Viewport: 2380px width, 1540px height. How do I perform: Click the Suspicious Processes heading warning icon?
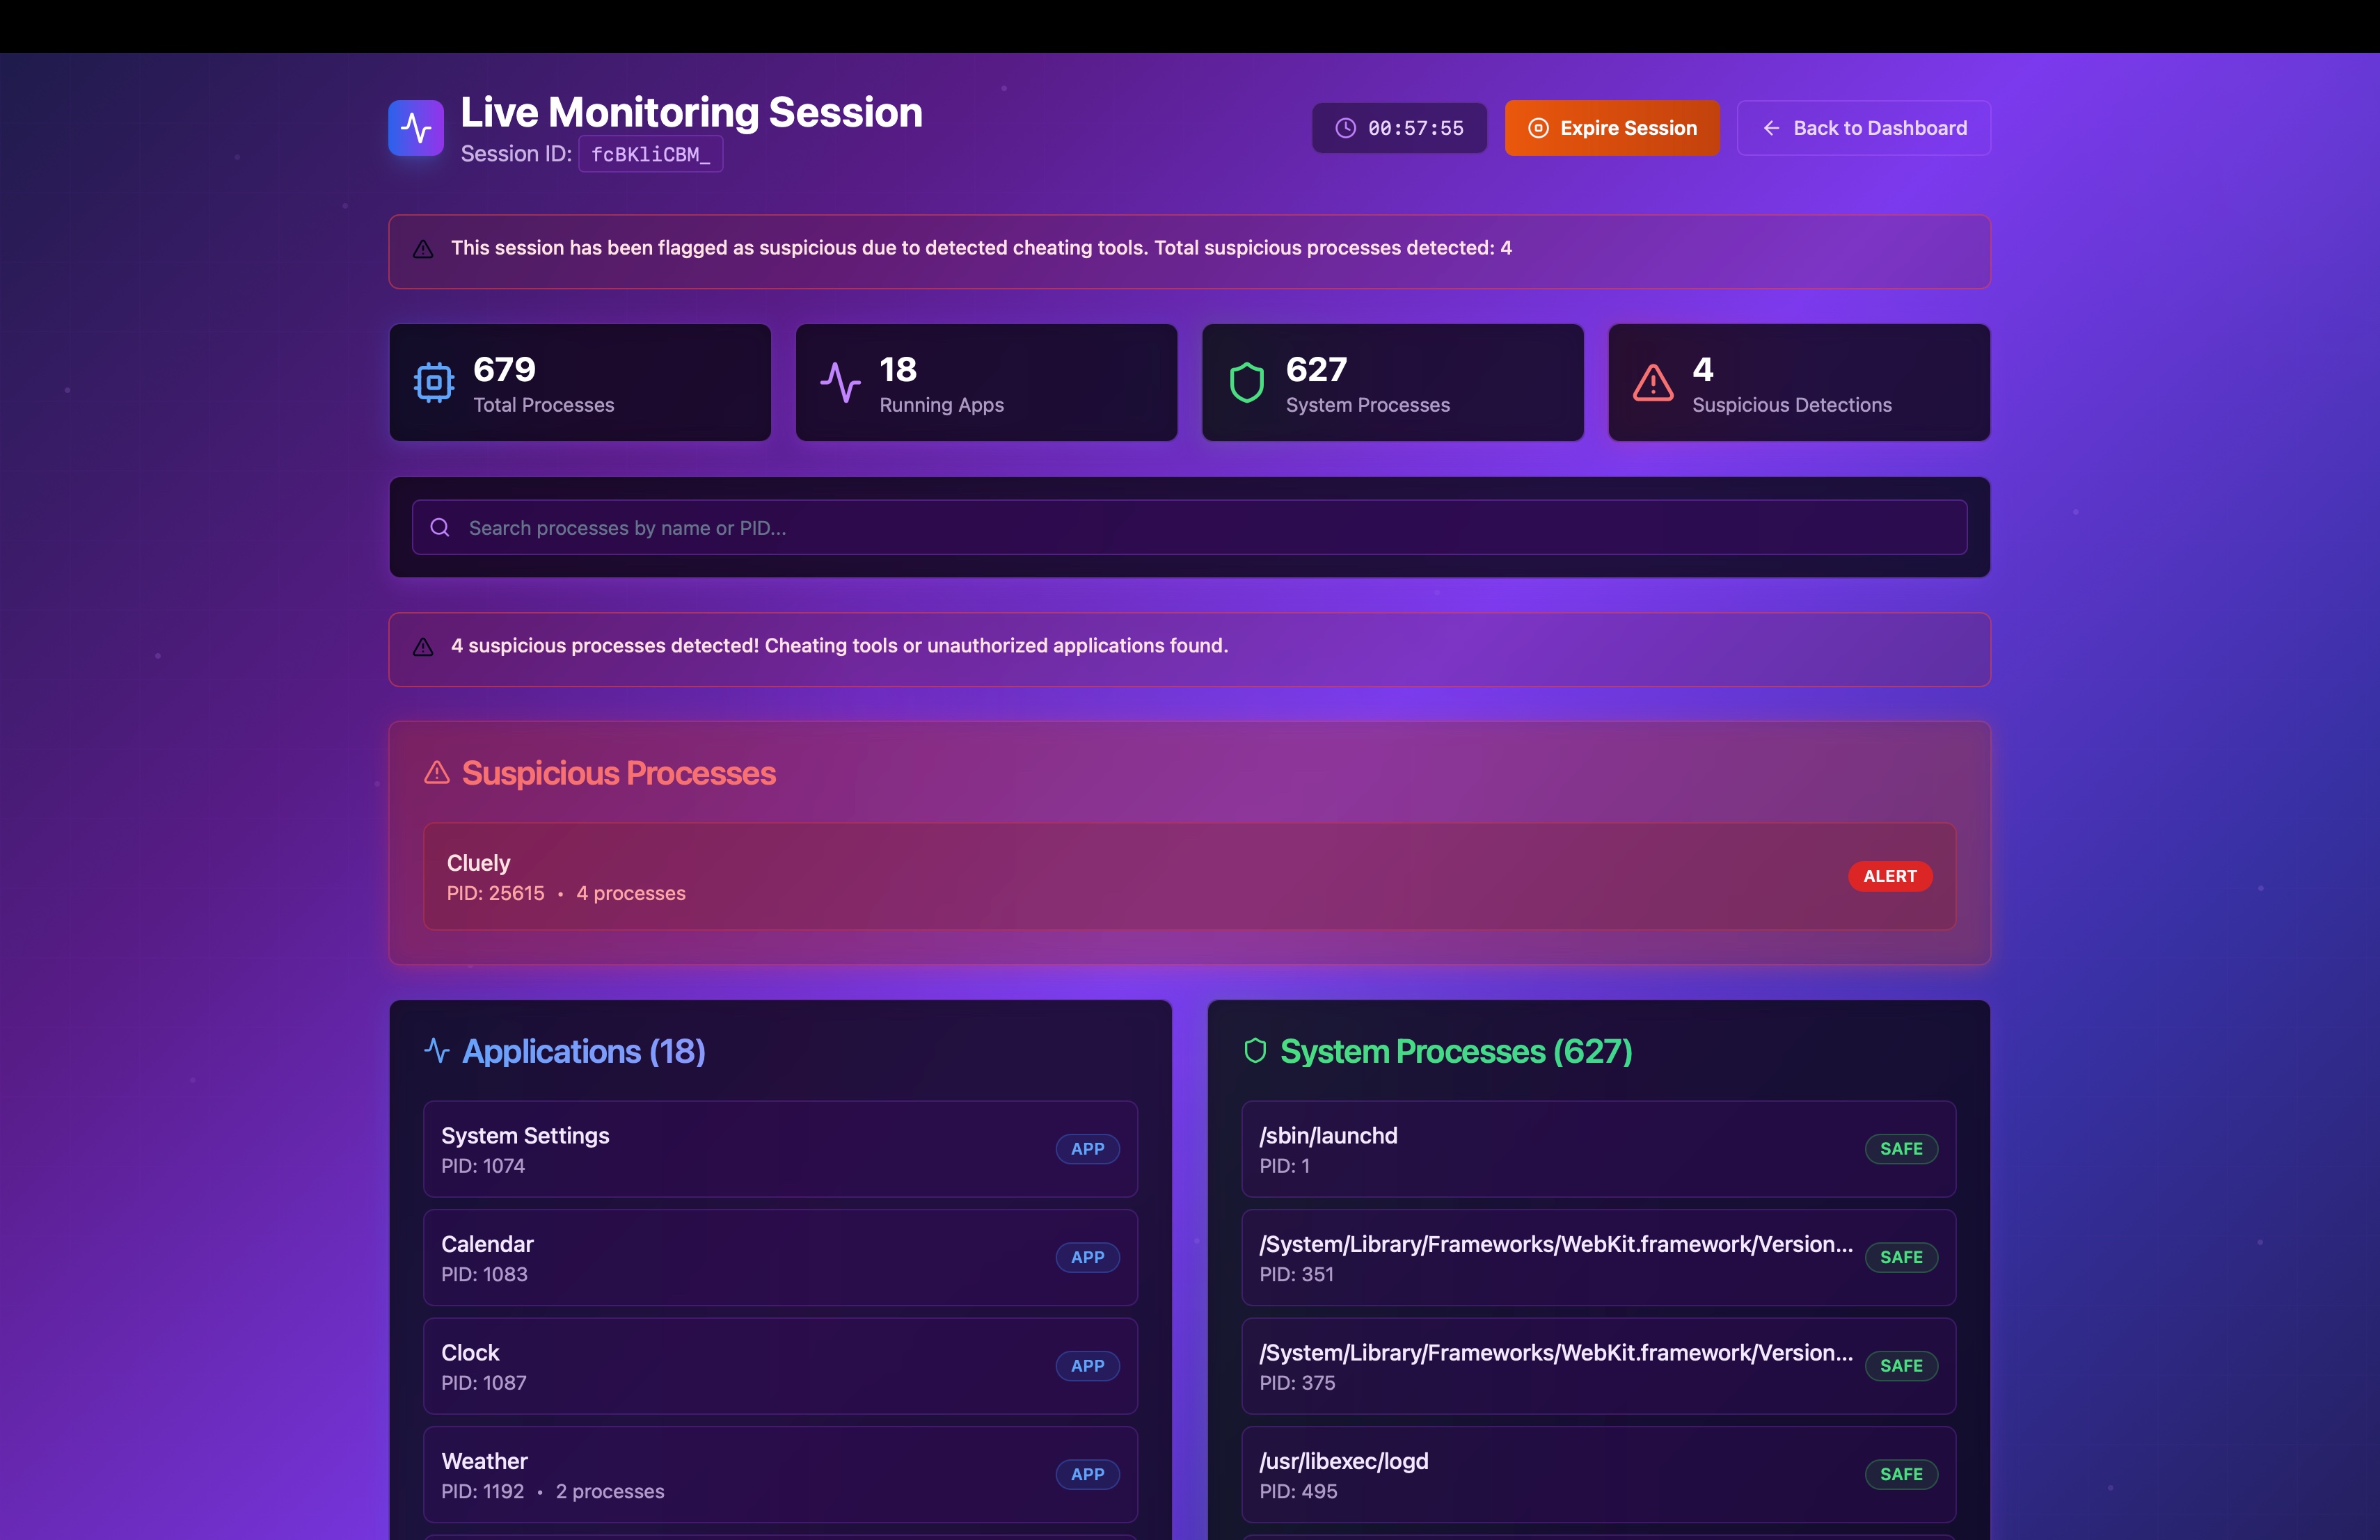pos(437,773)
